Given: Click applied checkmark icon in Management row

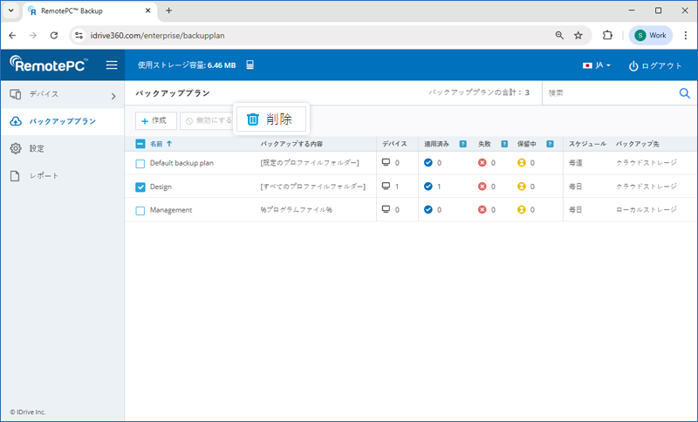Looking at the screenshot, I should tap(428, 209).
